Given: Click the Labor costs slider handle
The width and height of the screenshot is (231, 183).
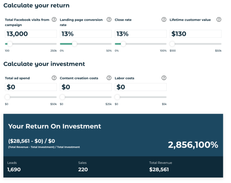Looking at the screenshot, I should click(117, 97).
